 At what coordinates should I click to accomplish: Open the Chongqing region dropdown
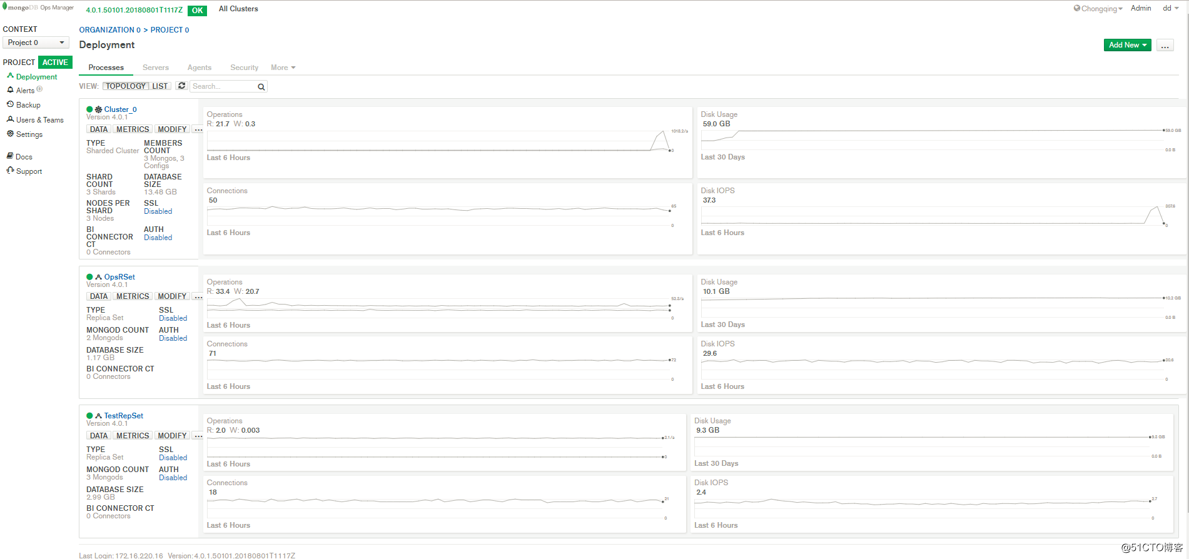point(1098,9)
